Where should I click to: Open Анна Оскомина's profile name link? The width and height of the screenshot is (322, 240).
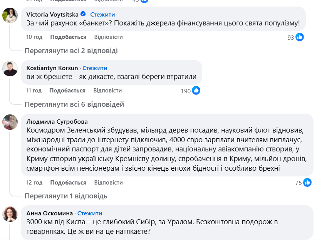pos(49,213)
